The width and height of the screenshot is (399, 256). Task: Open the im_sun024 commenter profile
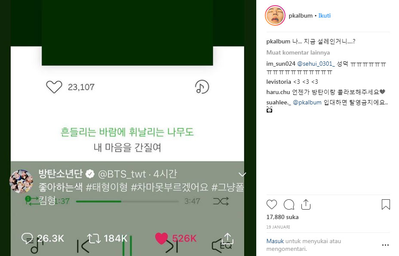[281, 64]
